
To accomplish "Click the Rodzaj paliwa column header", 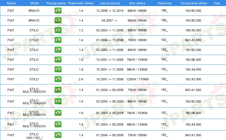I will click(56, 3).
